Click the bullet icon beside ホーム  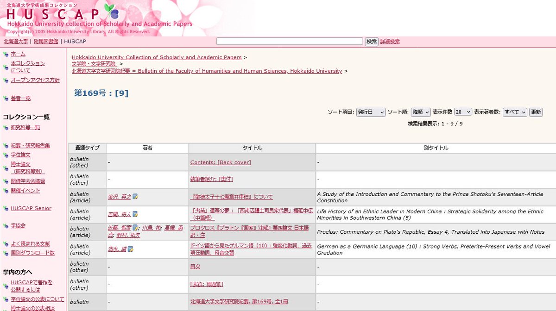(6, 55)
